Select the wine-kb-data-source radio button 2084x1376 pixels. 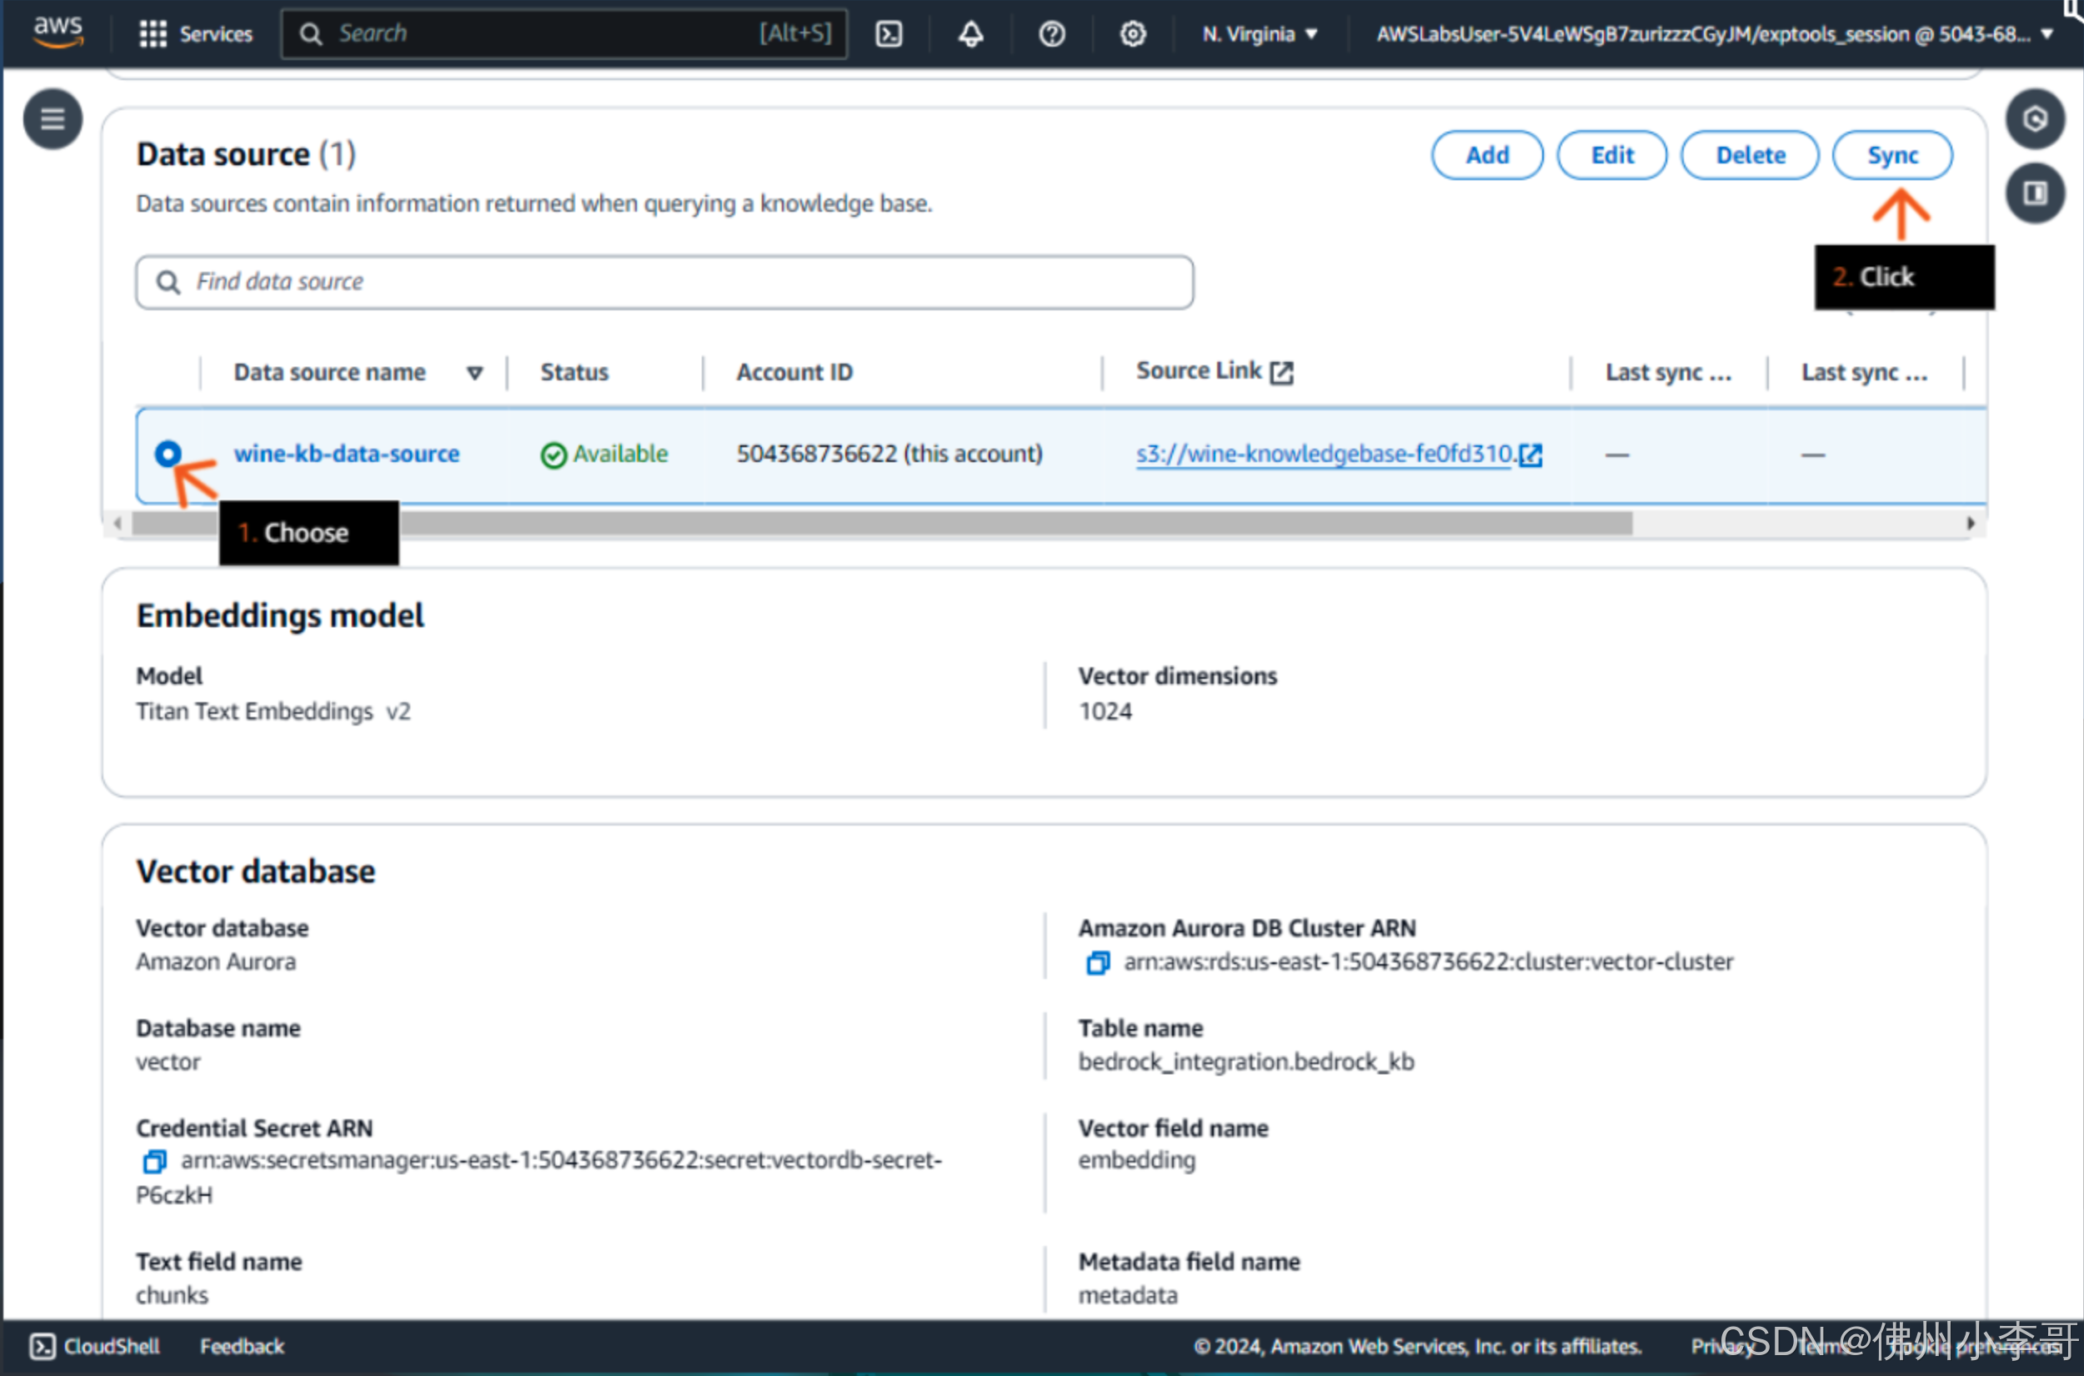click(x=168, y=454)
